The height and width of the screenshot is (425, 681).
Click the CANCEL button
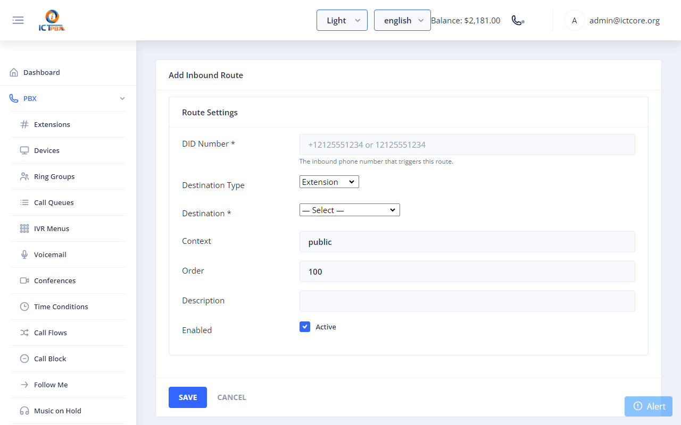click(x=231, y=397)
